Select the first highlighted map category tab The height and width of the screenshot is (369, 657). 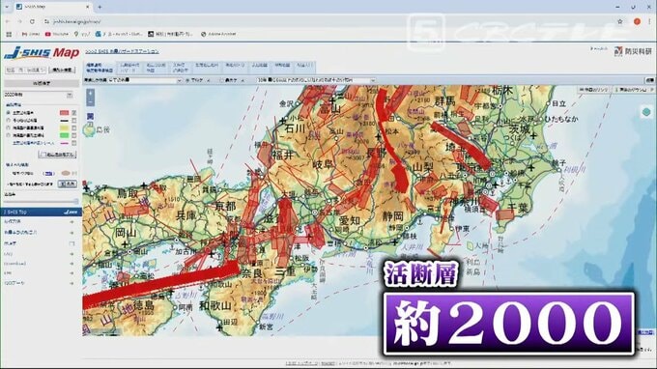(x=100, y=68)
